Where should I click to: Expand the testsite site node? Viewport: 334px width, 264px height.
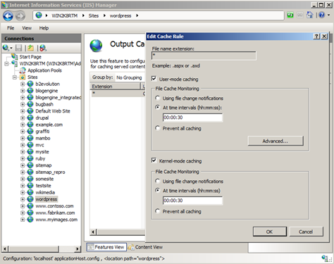click(x=23, y=186)
